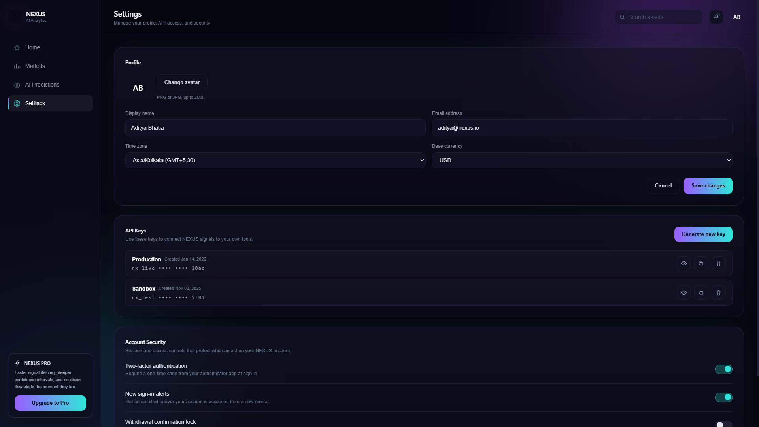
Task: Click the AI Predictions brain icon
Action: [x=17, y=85]
